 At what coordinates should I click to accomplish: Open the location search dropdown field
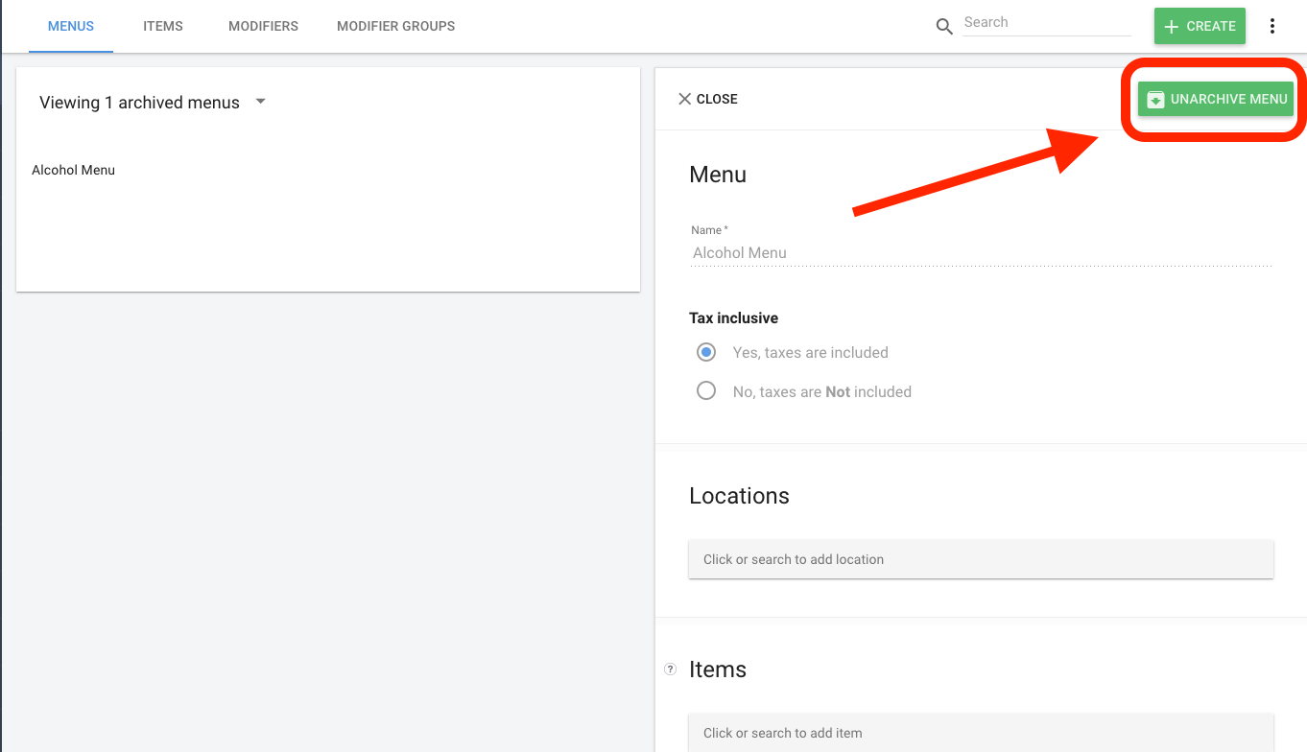pos(981,559)
